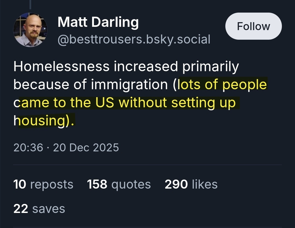Click the @besttrousers.bsky.social handle
This screenshot has height=228, width=295.
click(134, 39)
